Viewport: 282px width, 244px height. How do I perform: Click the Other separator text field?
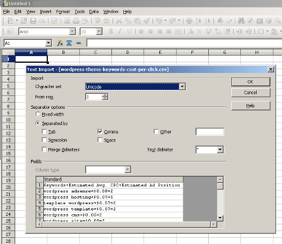point(209,132)
